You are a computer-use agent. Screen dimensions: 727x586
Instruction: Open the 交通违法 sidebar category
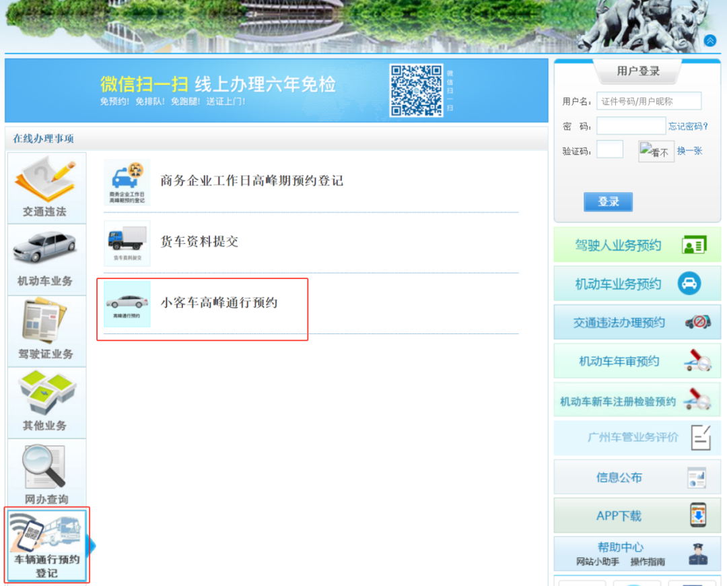coord(46,188)
